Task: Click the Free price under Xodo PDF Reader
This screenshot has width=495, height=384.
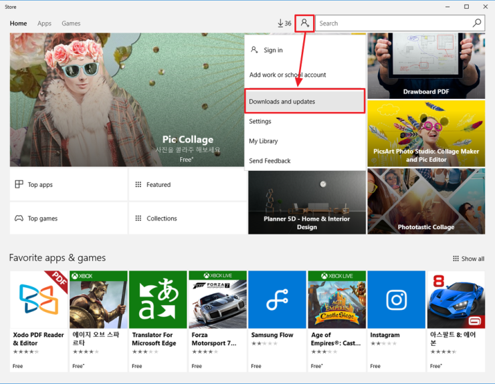Action: tap(17, 366)
